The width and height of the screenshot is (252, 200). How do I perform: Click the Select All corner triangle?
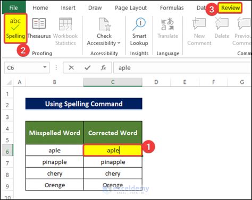coord(9,82)
